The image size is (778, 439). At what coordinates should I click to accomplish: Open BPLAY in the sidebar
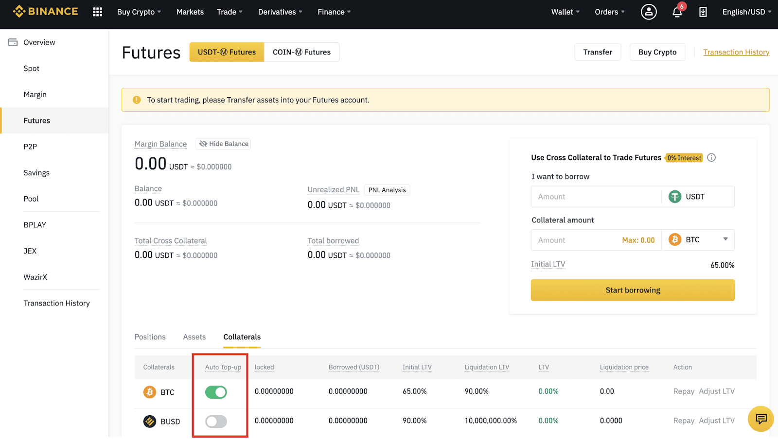(x=35, y=225)
